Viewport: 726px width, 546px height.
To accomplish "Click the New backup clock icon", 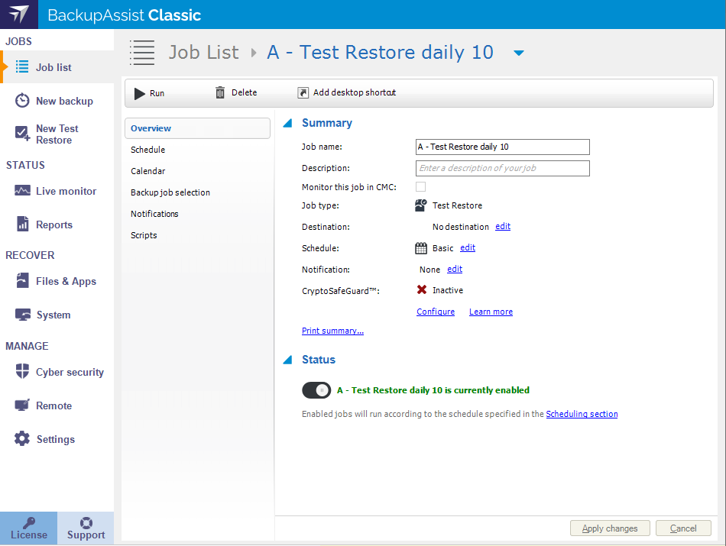I will pos(22,101).
